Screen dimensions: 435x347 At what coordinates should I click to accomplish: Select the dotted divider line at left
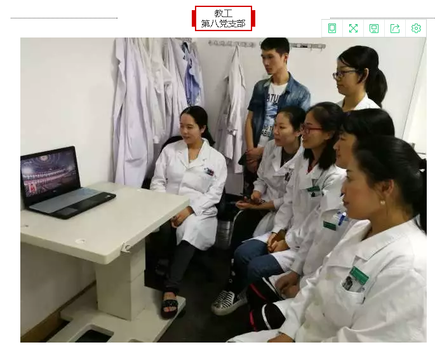click(x=64, y=18)
